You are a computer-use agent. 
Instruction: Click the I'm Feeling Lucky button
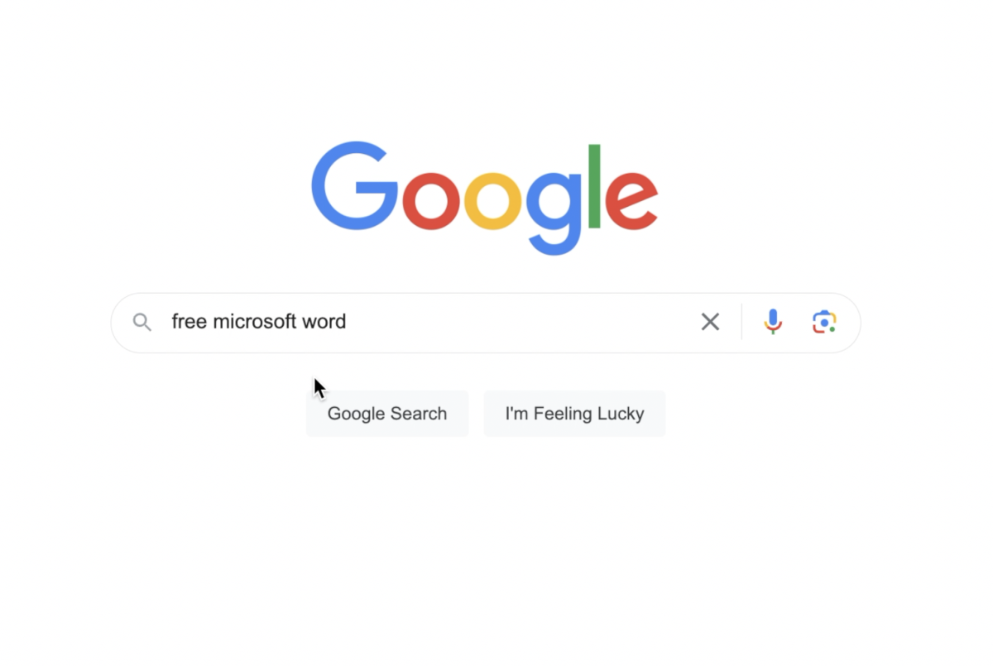point(574,414)
